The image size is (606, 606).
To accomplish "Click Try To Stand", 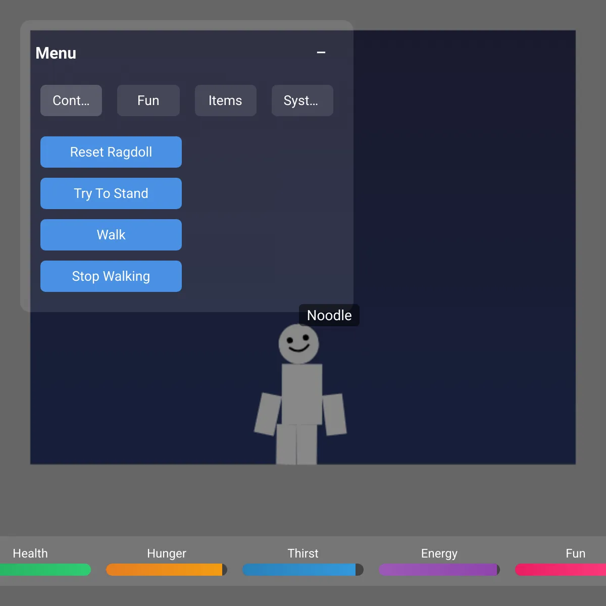I will 111,193.
